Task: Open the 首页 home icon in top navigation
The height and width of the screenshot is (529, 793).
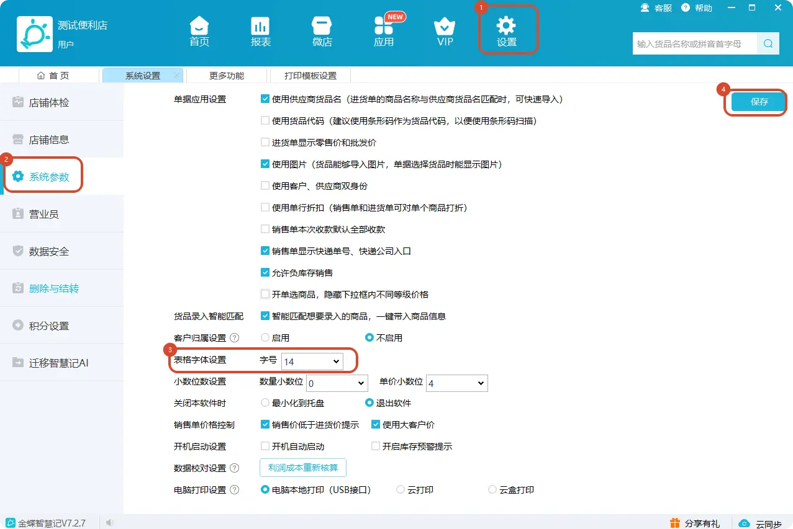Action: click(199, 26)
